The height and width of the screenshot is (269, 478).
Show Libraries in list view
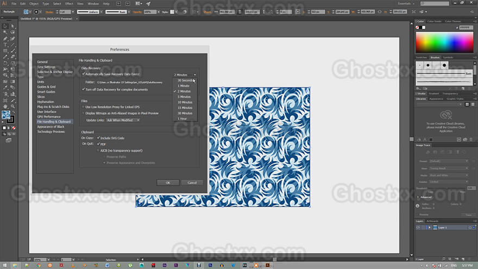tap(473, 104)
